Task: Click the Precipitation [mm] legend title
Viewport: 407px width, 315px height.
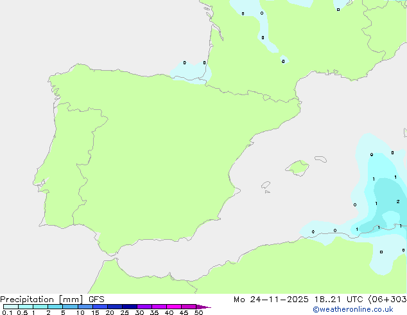Action: click(42, 300)
